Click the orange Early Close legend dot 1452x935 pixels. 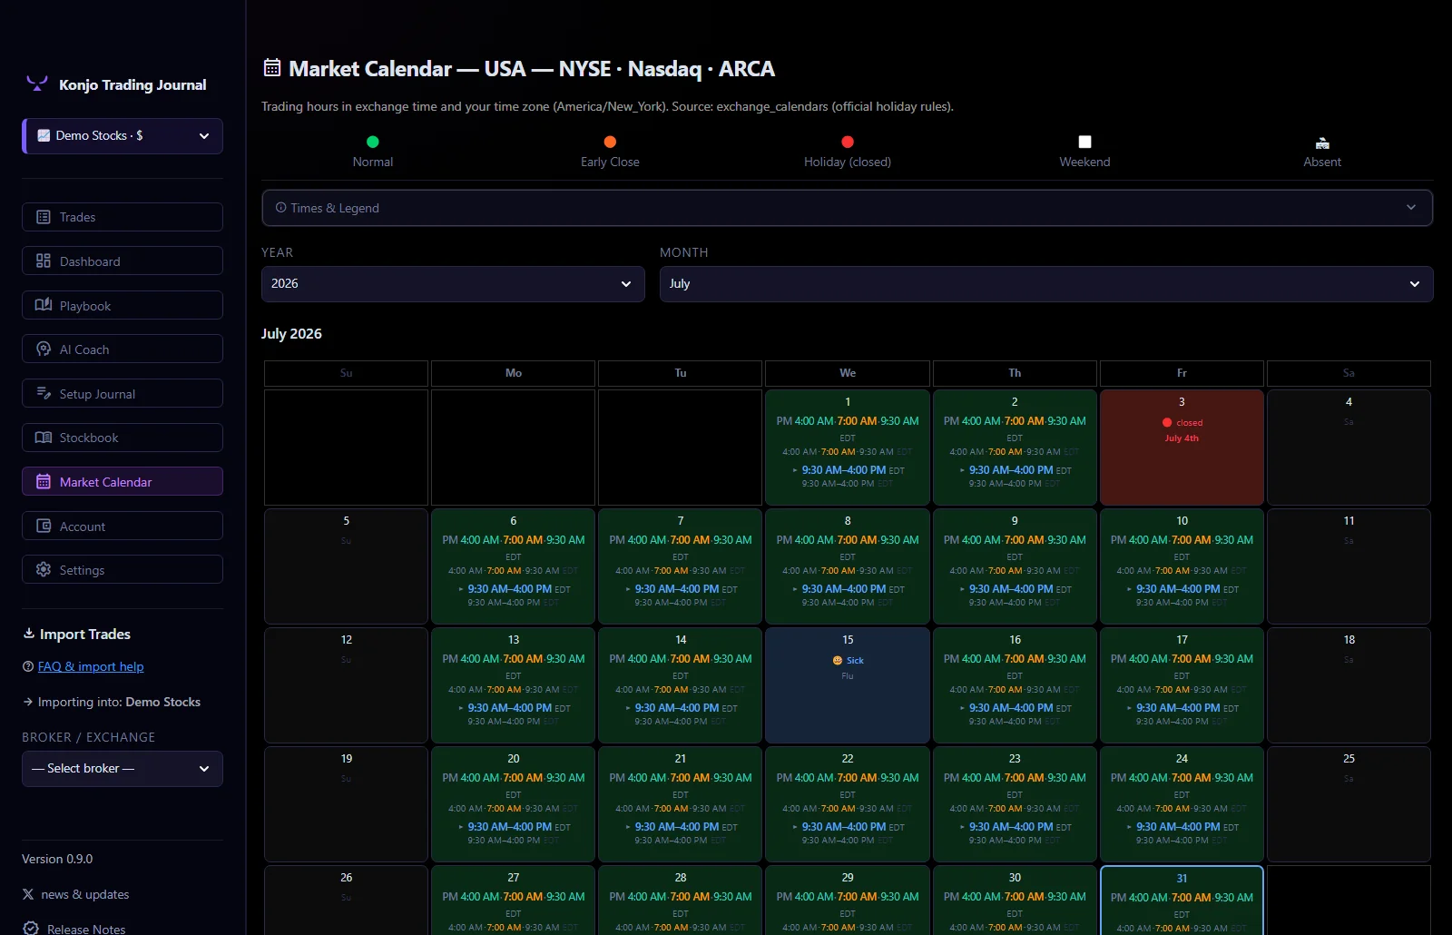(610, 142)
